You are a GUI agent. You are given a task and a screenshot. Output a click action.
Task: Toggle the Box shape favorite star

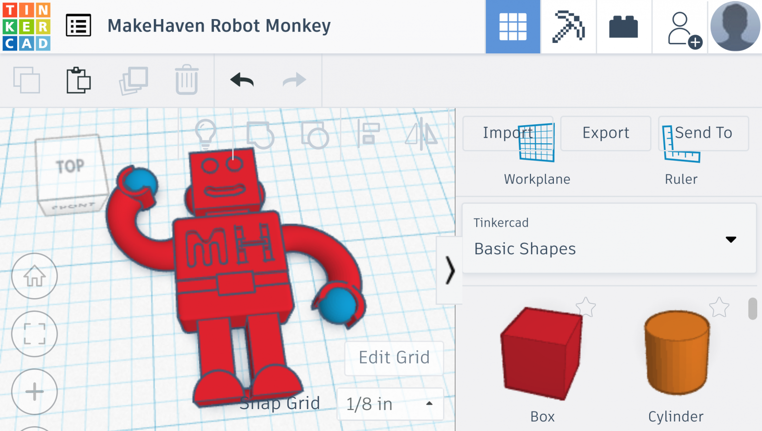tap(585, 307)
